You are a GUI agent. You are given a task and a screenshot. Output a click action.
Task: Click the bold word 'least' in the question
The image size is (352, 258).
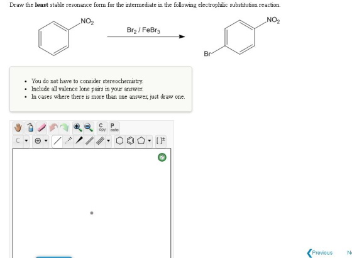41,5
